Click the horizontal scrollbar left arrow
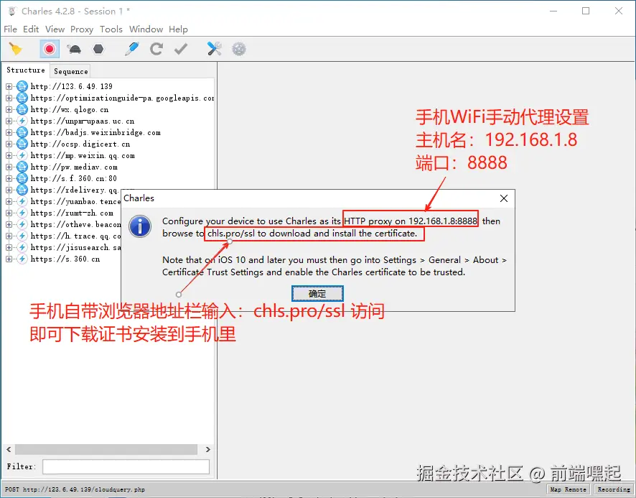 tap(9, 449)
